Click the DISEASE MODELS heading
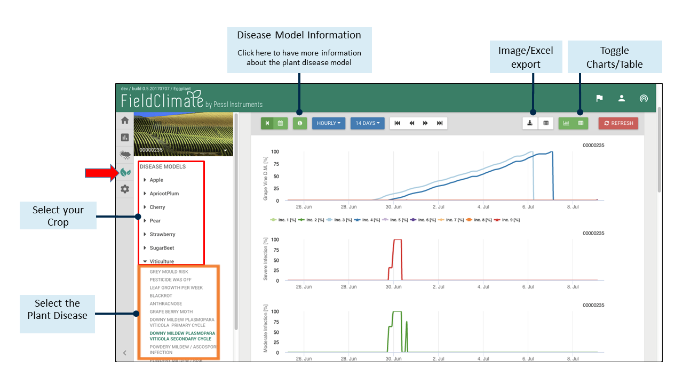 163,166
